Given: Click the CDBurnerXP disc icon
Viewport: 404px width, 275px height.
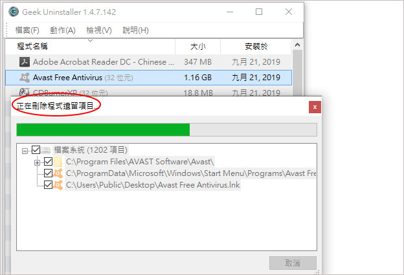Looking at the screenshot, I should [25, 92].
